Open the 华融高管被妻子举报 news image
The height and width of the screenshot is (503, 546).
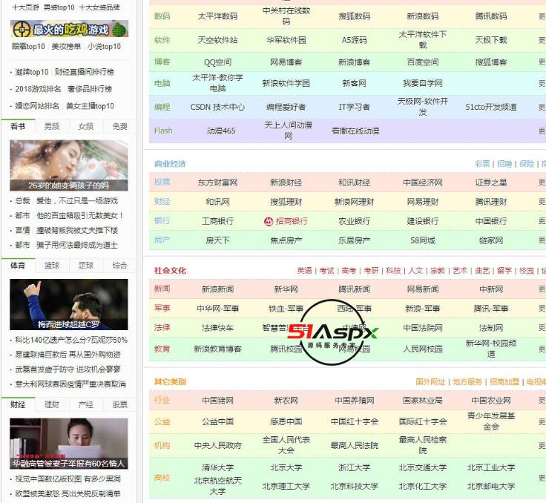[69, 444]
